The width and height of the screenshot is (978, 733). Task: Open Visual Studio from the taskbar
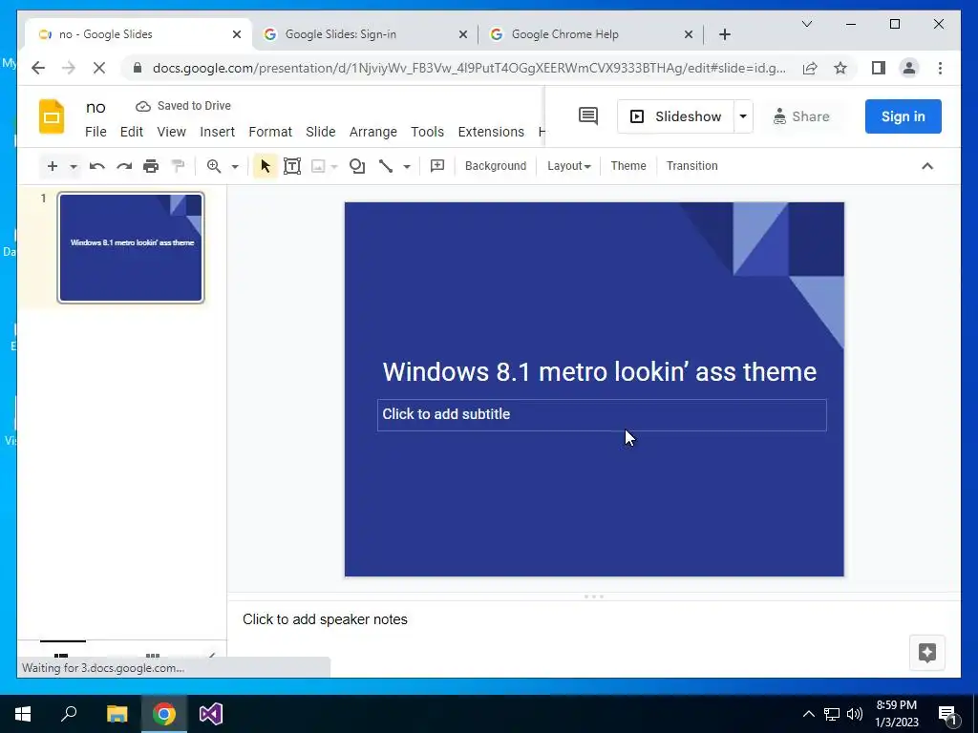tap(211, 714)
